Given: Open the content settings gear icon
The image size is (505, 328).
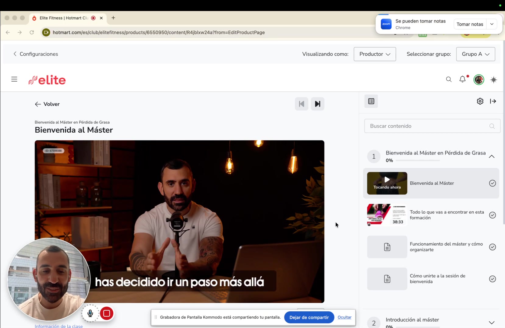Looking at the screenshot, I should (x=480, y=101).
